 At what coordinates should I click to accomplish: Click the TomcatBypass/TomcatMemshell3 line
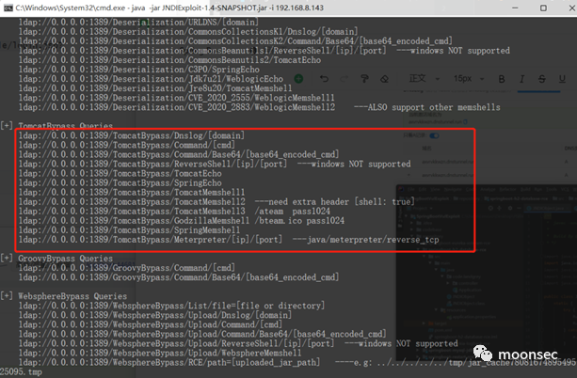point(132,212)
